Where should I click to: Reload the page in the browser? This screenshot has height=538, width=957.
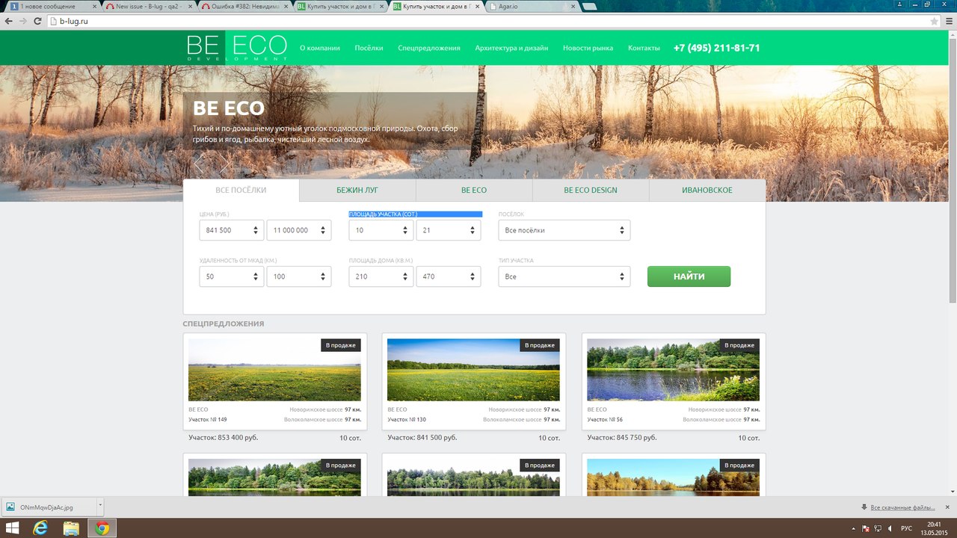[x=38, y=22]
